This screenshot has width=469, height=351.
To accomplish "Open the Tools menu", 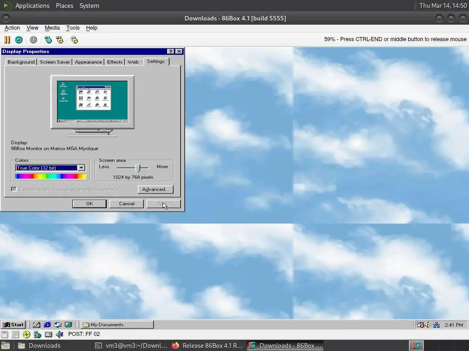I will click(73, 28).
